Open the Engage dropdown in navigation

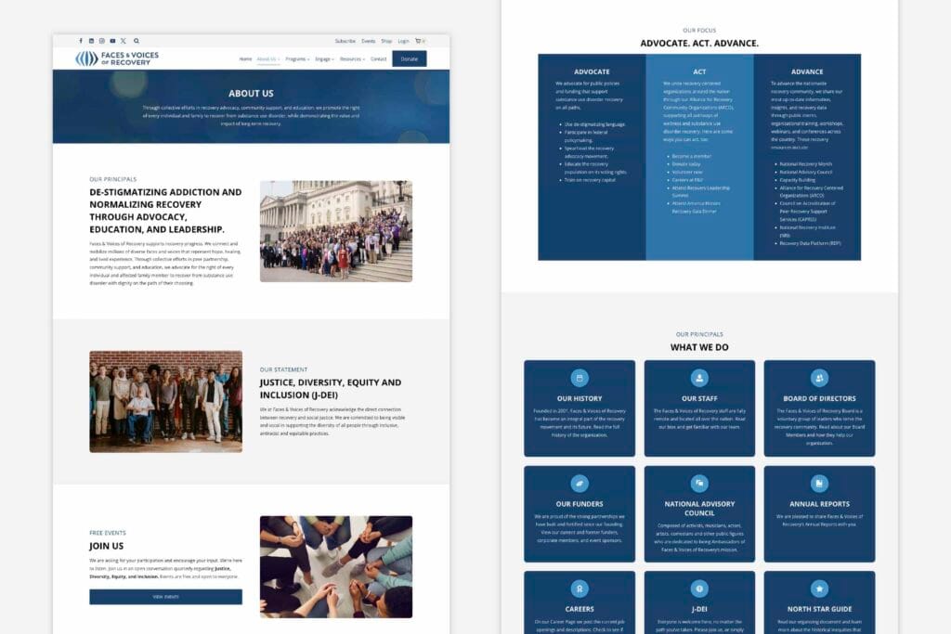coord(324,58)
